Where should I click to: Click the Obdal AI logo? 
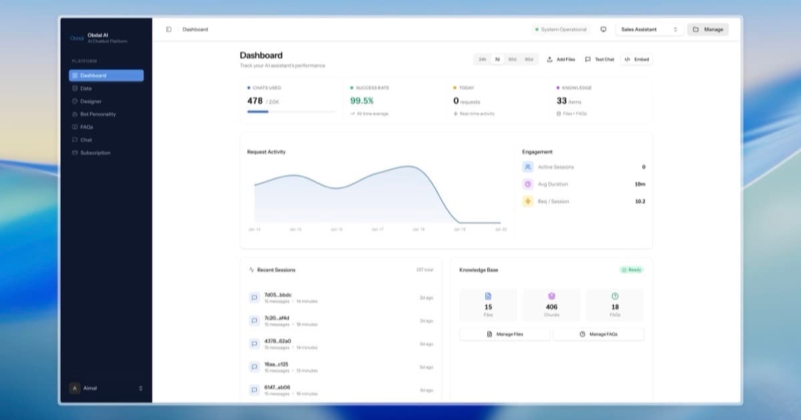(77, 38)
